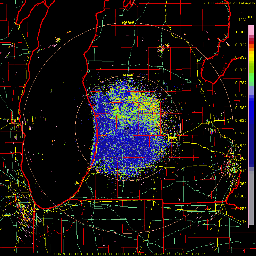Viewport: 256px width, 256px height.
Task: Click the 50 NMI range ring label
Action: [x=128, y=75]
